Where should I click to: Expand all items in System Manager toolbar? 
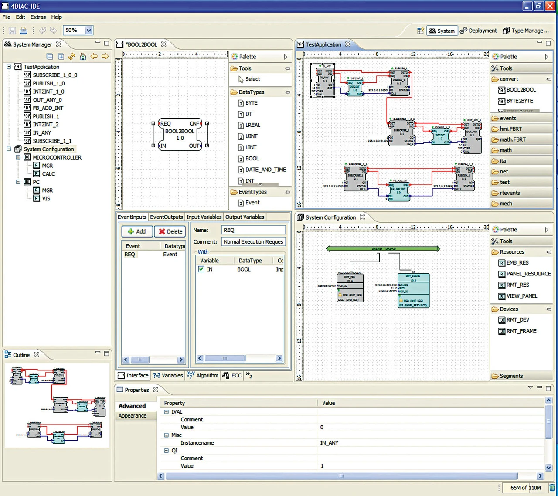(x=61, y=57)
